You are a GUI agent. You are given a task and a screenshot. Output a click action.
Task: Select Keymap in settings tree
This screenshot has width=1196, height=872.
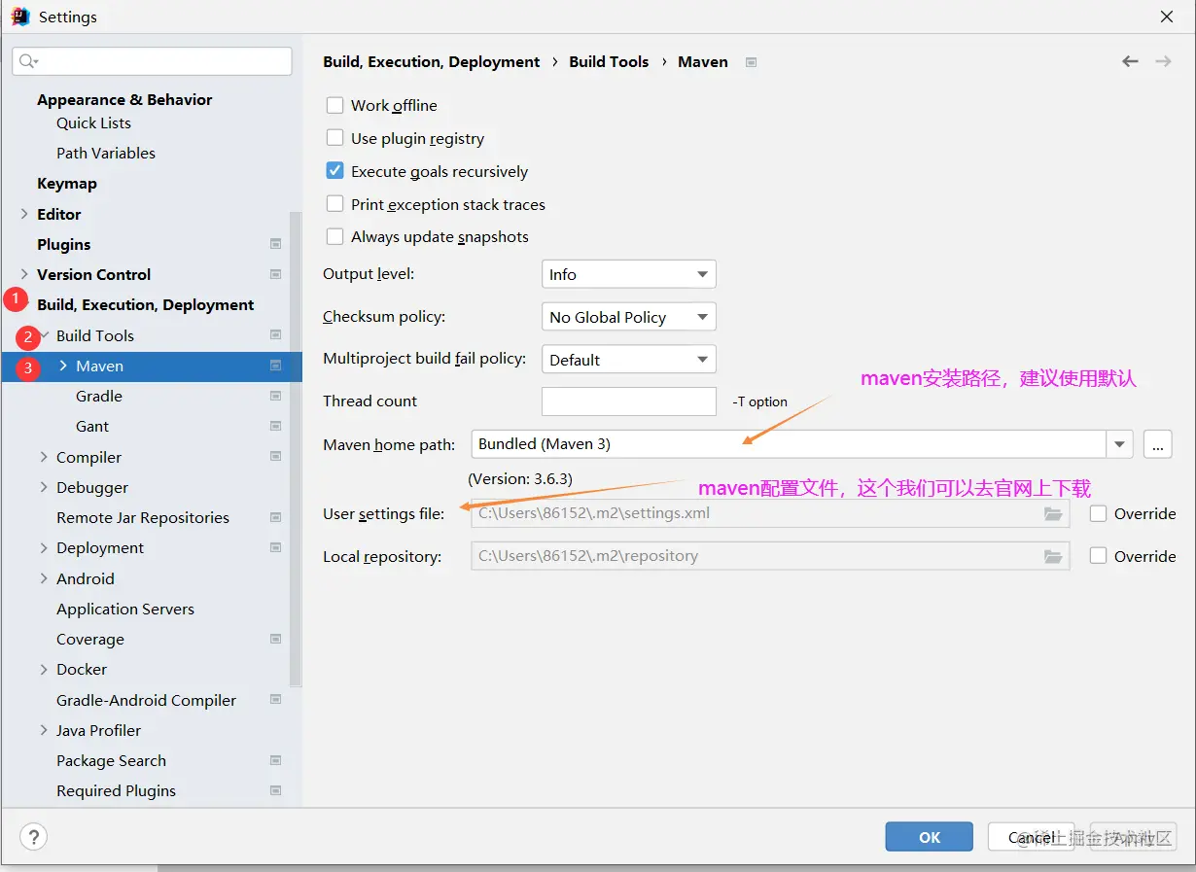67,183
